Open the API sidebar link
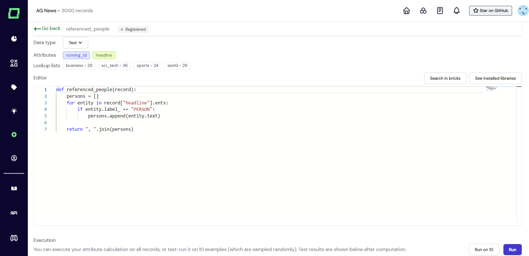The height and width of the screenshot is (256, 529). tap(14, 213)
